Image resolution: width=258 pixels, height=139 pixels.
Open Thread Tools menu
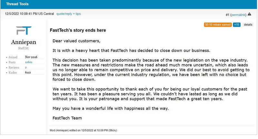17,4
